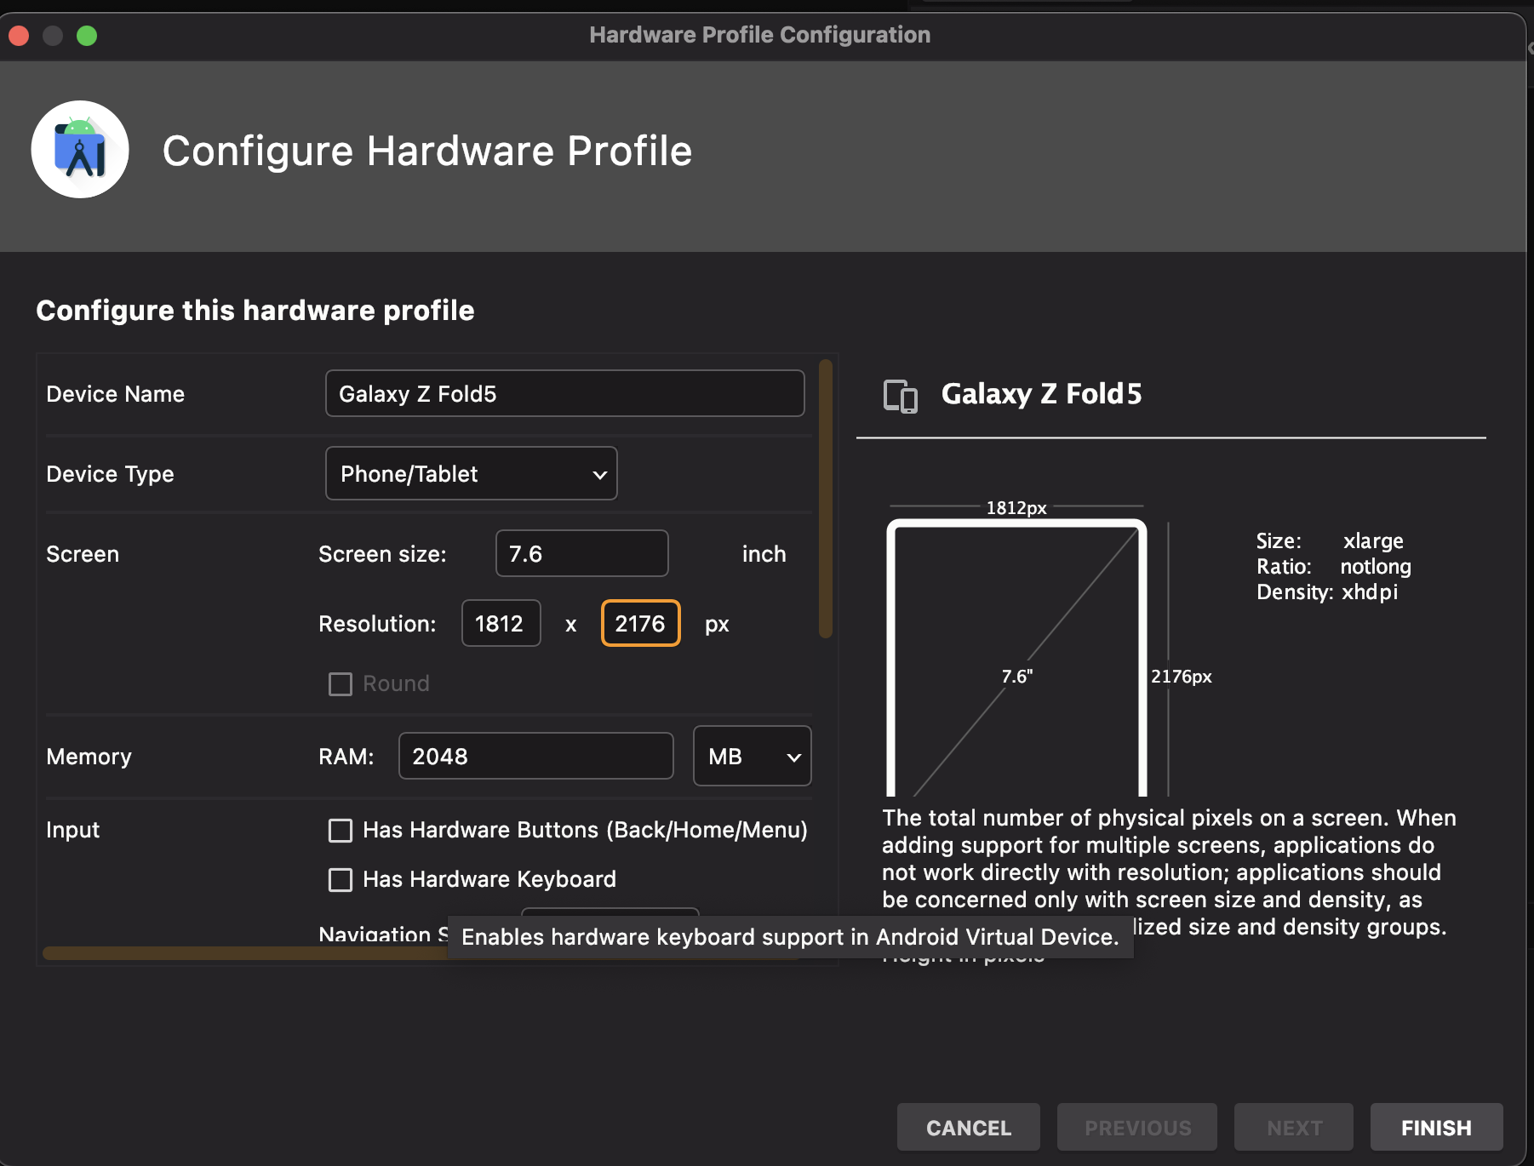Click the Android Studio logo icon
This screenshot has width=1534, height=1166.
80,150
